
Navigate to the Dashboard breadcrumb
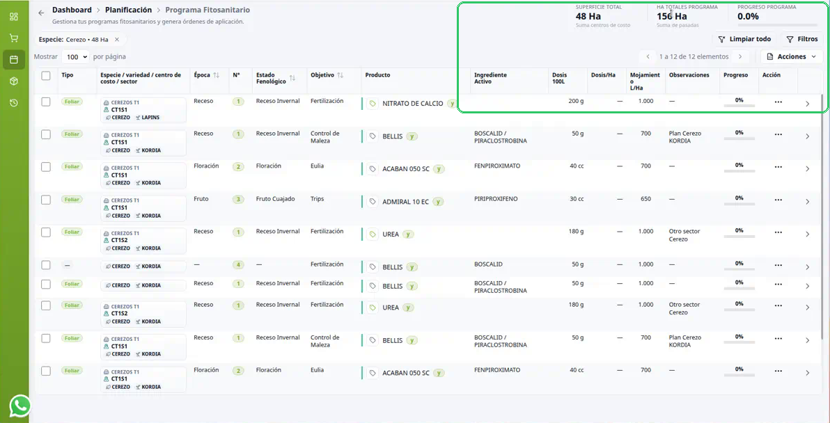72,10
